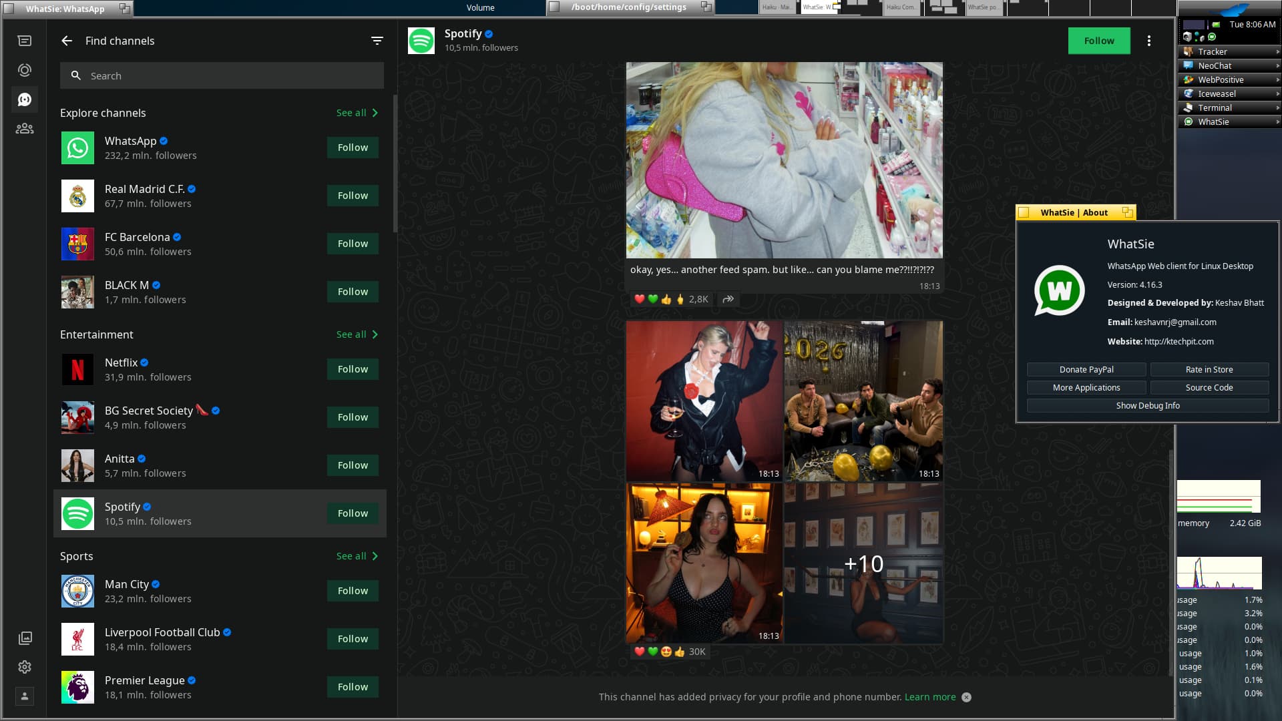
Task: Open the Communities people icon in sidebar
Action: click(25, 128)
